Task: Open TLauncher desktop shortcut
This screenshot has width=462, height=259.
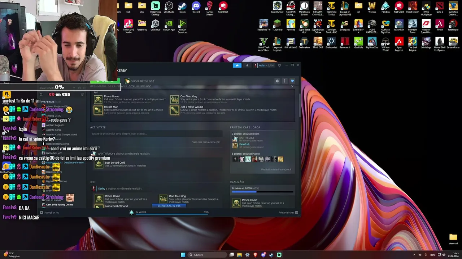Action: pos(277,26)
